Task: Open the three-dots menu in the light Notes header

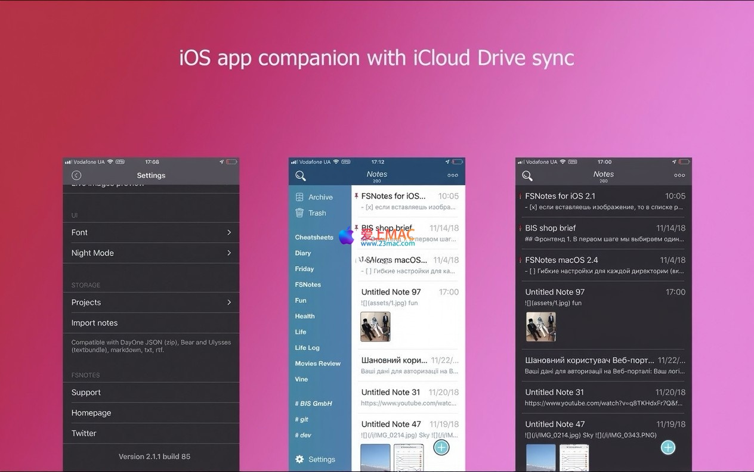Action: tap(453, 176)
